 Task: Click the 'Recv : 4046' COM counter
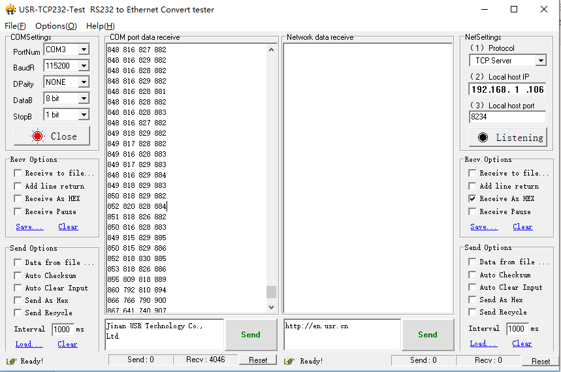pyautogui.click(x=205, y=360)
